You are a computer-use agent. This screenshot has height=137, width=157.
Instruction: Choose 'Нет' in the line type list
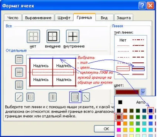click(123, 40)
